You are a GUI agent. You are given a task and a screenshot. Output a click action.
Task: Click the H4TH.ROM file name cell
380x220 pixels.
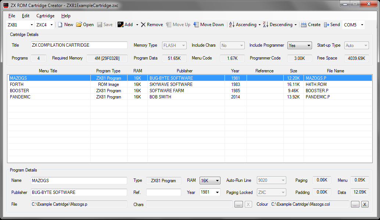[316, 84]
